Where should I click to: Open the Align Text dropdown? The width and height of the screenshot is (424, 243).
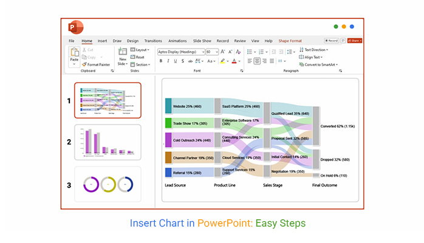coord(311,57)
